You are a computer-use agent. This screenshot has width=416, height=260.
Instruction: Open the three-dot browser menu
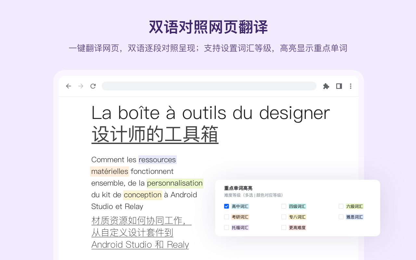[350, 86]
